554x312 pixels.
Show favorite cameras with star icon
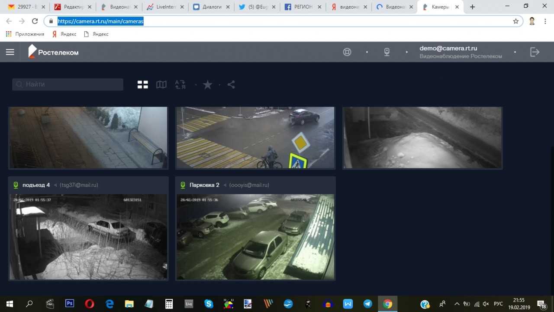point(208,84)
